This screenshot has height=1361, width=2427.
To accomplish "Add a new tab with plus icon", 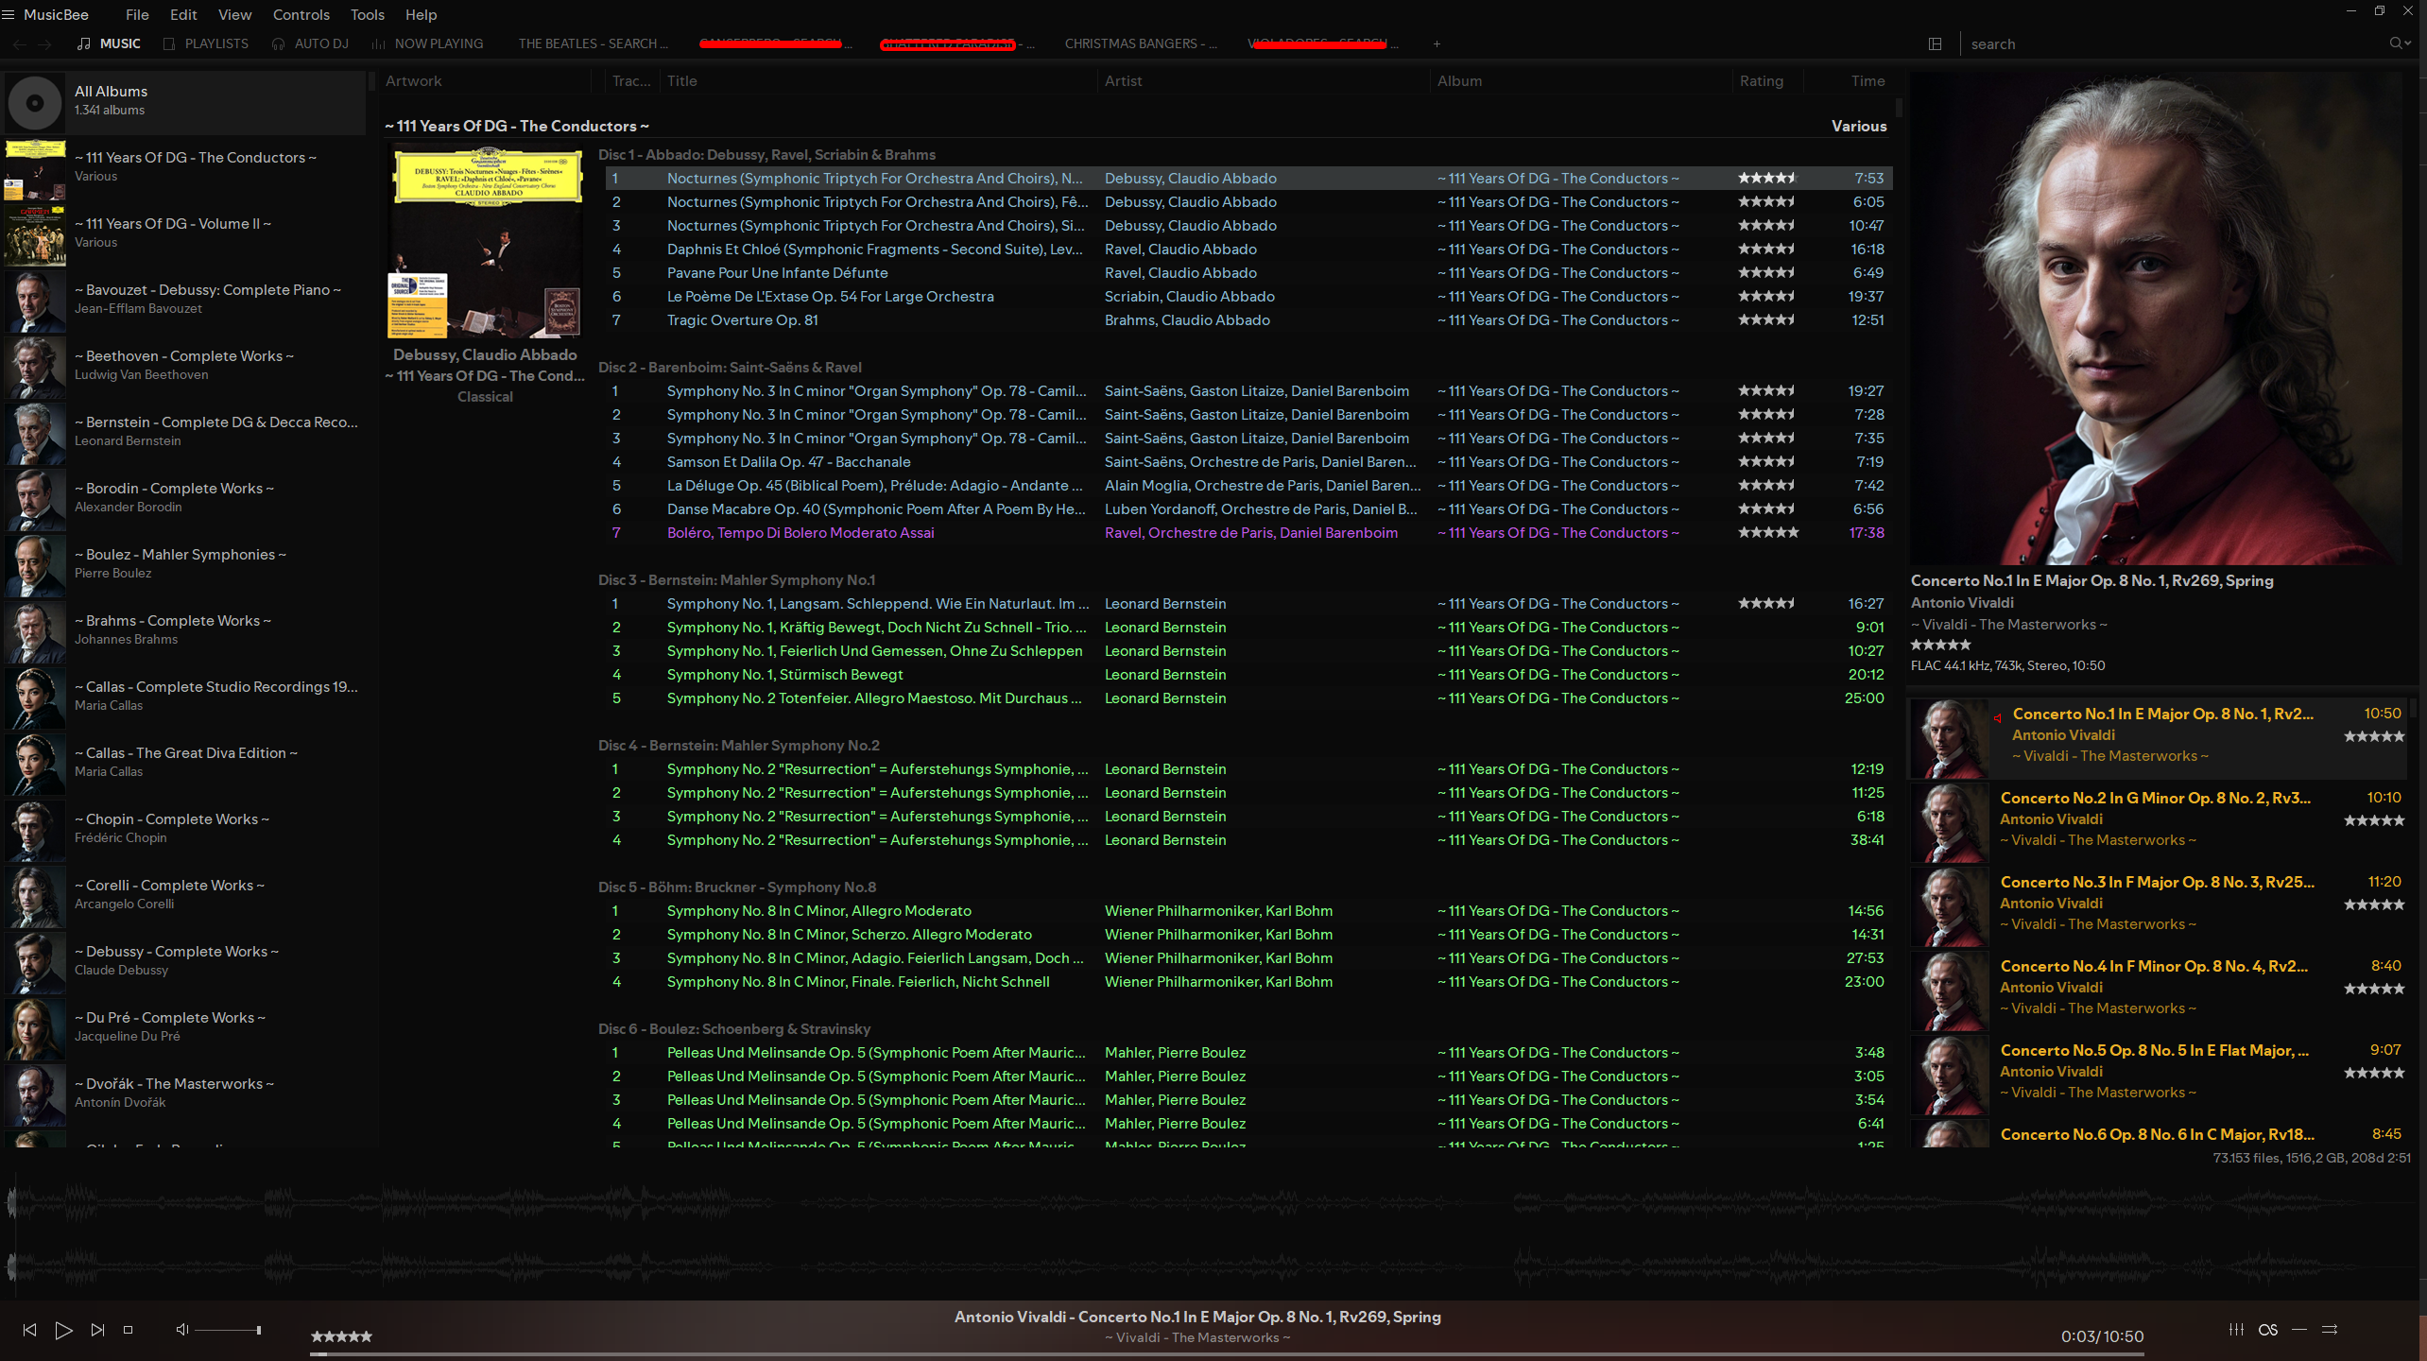I will [x=1437, y=43].
